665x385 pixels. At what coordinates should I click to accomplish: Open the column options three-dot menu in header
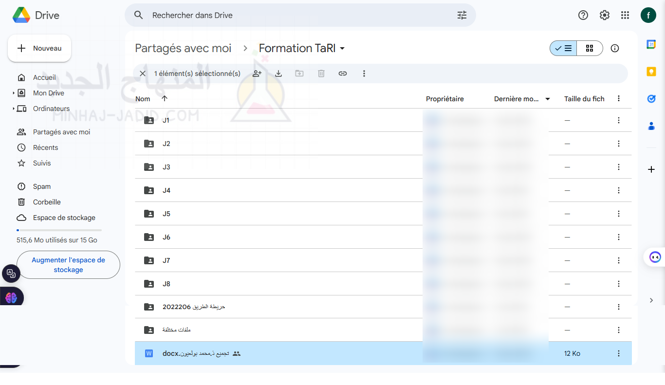(x=619, y=99)
